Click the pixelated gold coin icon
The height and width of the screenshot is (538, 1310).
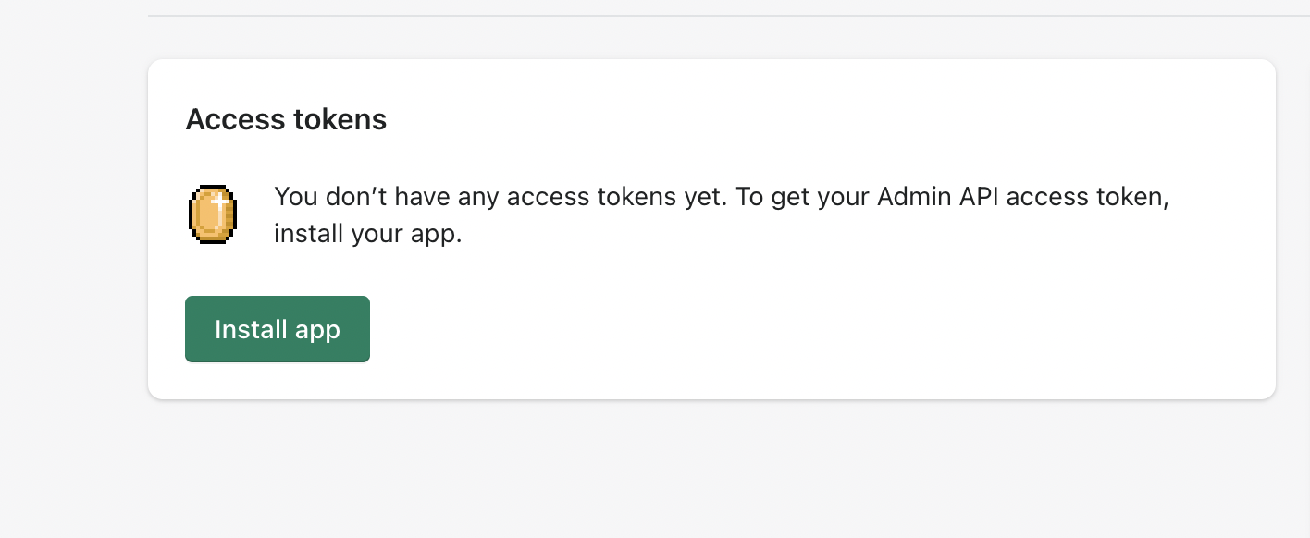coord(213,214)
